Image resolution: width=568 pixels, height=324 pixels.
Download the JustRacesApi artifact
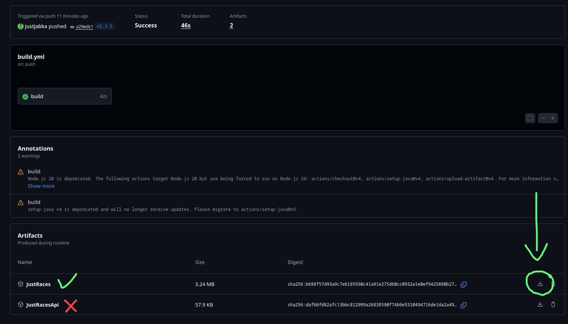pyautogui.click(x=540, y=304)
